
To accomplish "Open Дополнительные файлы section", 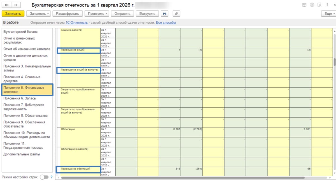I will click(22, 154).
